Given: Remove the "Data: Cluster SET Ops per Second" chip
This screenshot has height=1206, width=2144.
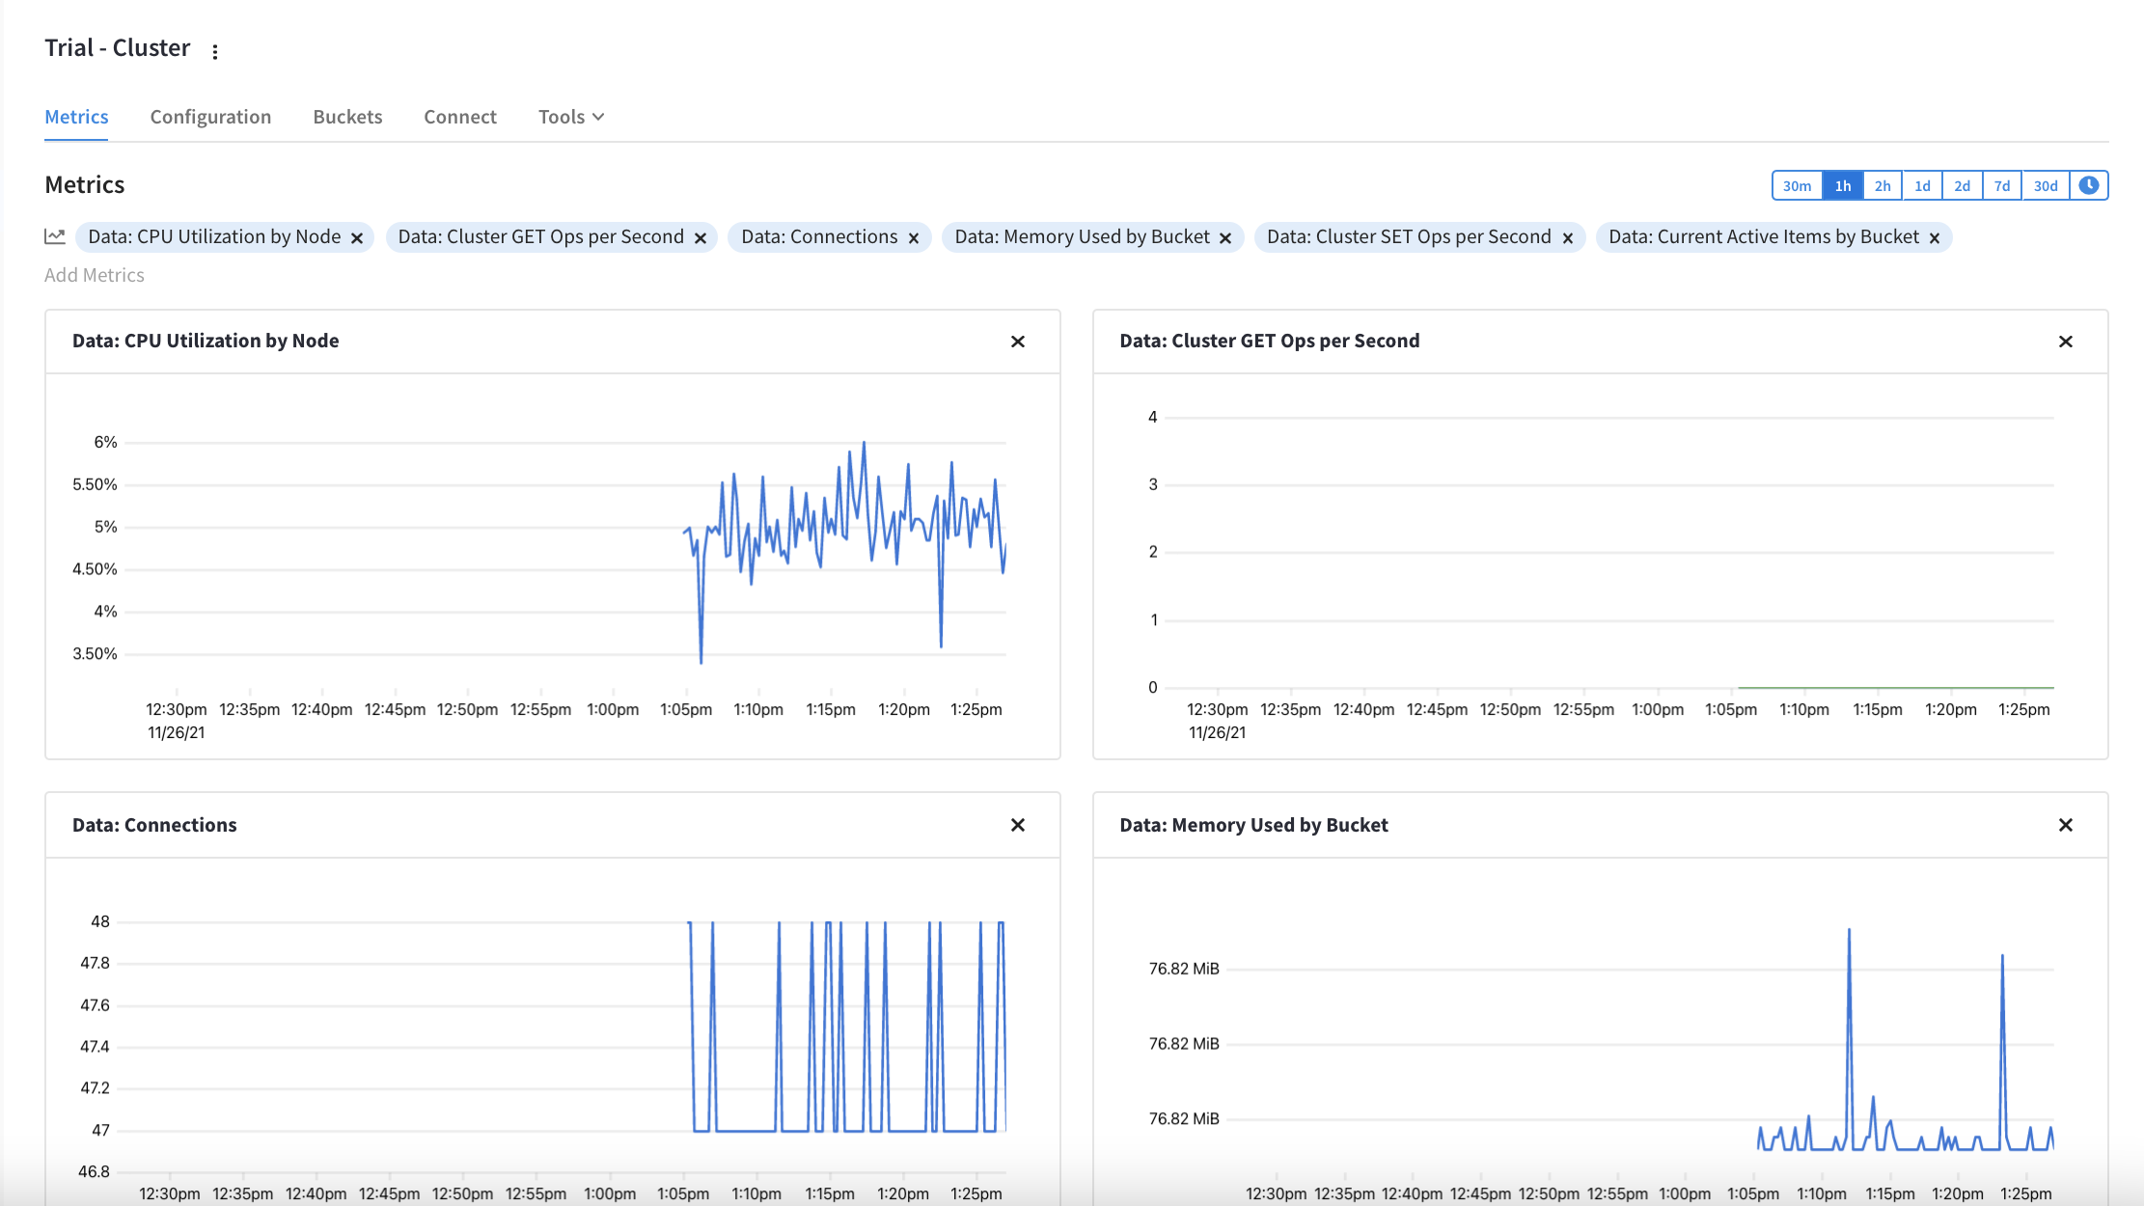Looking at the screenshot, I should 1568,236.
